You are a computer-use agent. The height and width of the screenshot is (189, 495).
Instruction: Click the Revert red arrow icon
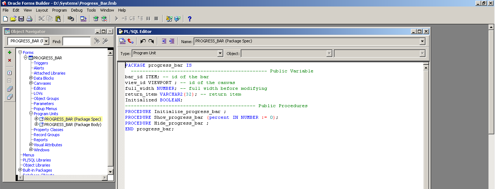point(130,41)
